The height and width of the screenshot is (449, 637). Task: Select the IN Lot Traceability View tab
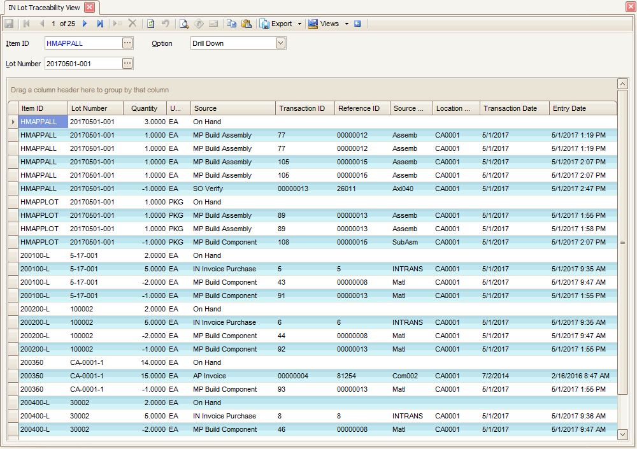(44, 7)
